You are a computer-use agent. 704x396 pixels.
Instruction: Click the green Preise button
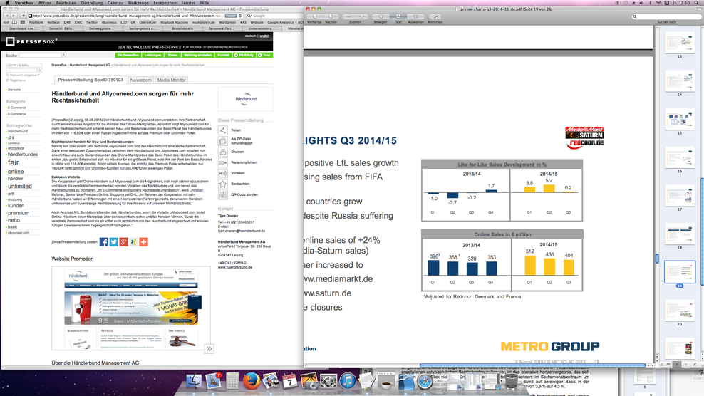[172, 56]
